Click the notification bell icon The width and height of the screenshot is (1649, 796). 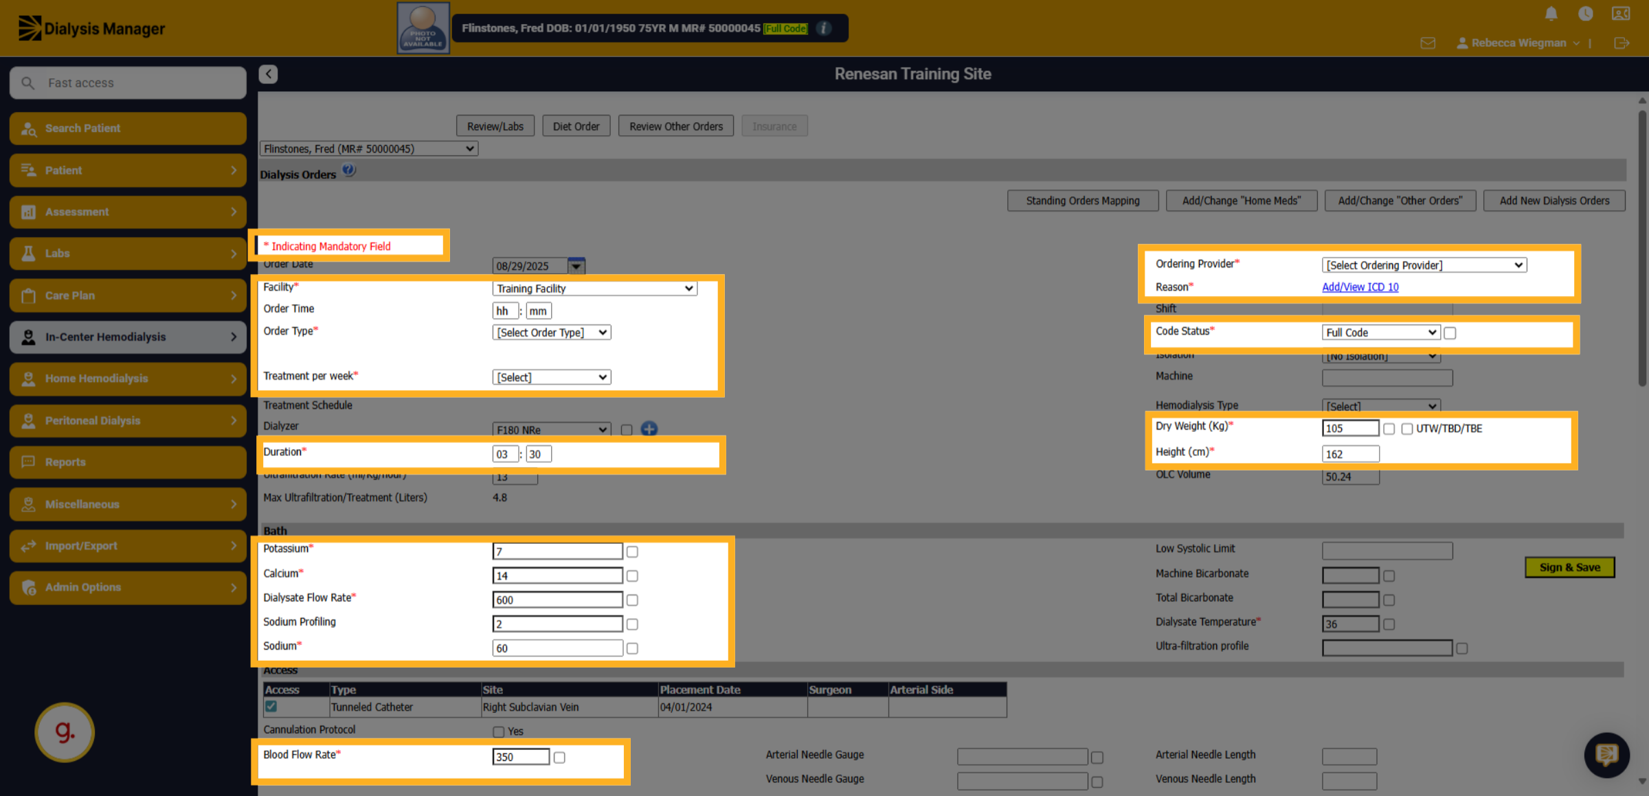(x=1551, y=13)
